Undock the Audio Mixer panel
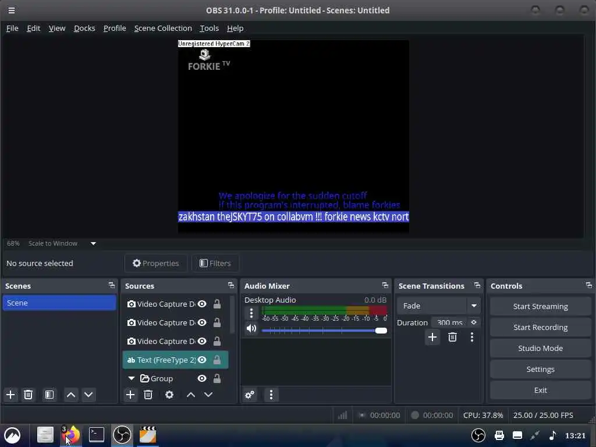Viewport: 596px width, 447px height. pyautogui.click(x=385, y=285)
